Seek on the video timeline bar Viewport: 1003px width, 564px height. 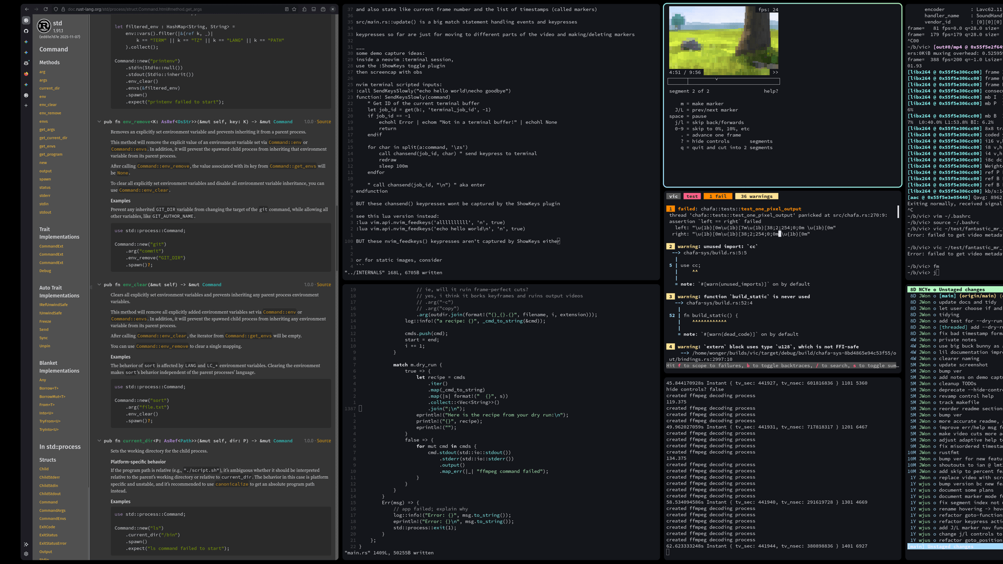[x=723, y=81]
